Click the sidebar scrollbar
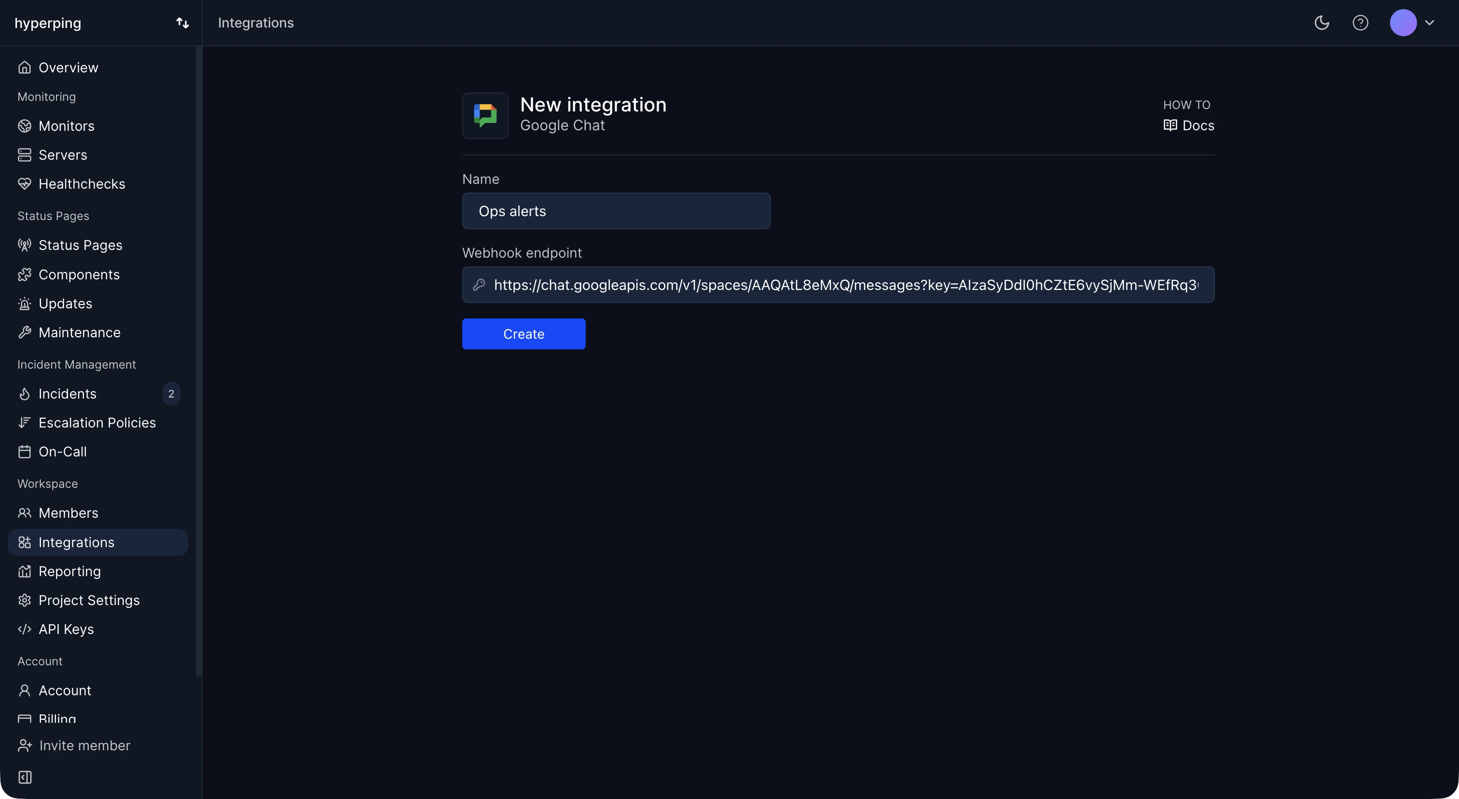 (x=199, y=362)
